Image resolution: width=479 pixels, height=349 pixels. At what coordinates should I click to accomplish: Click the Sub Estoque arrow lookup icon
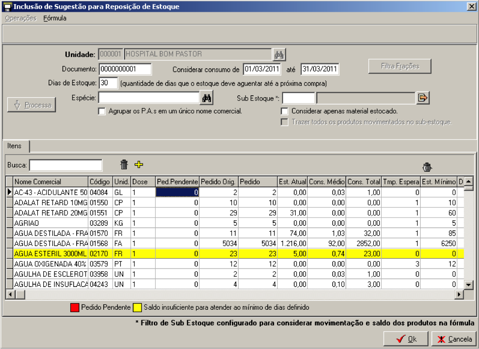423,98
